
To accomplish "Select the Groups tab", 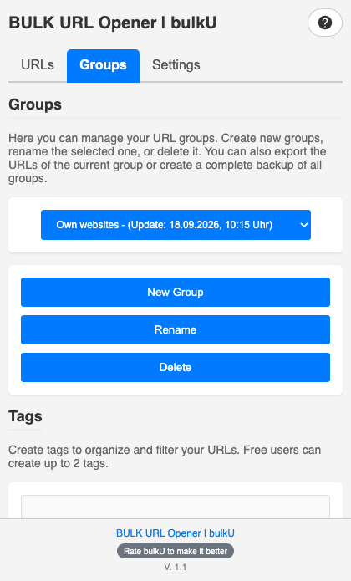I will point(103,65).
